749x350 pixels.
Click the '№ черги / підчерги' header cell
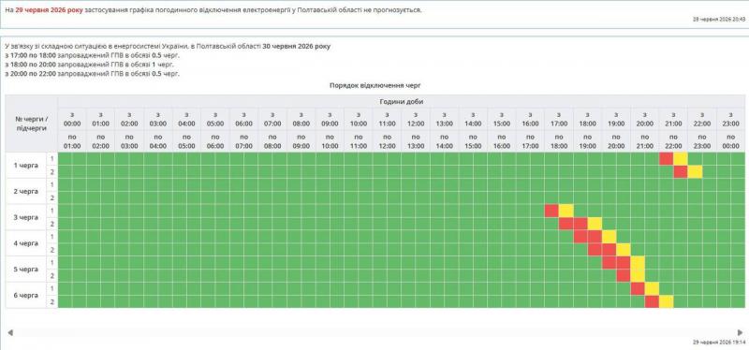(x=32, y=124)
